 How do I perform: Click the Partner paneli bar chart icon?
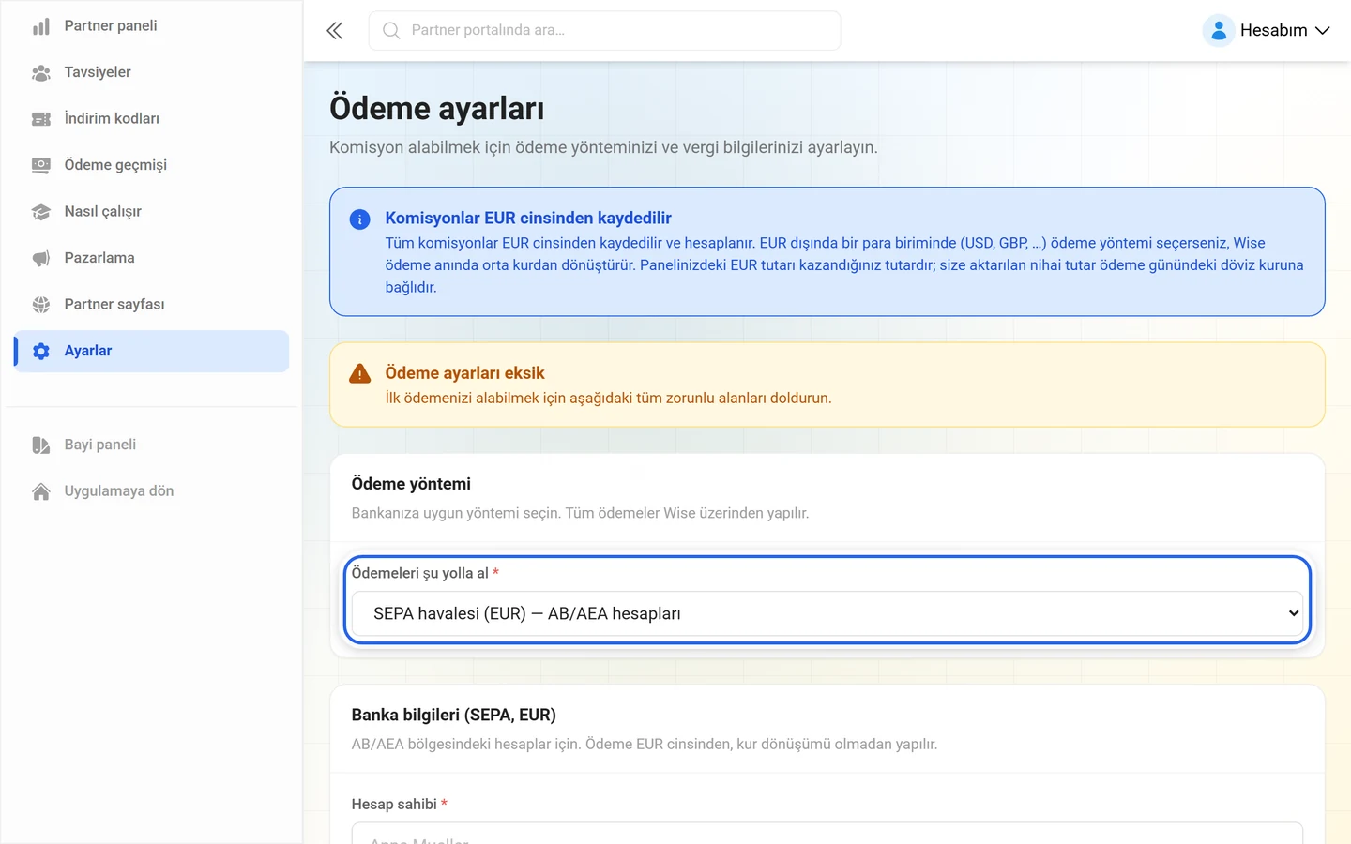click(x=41, y=26)
